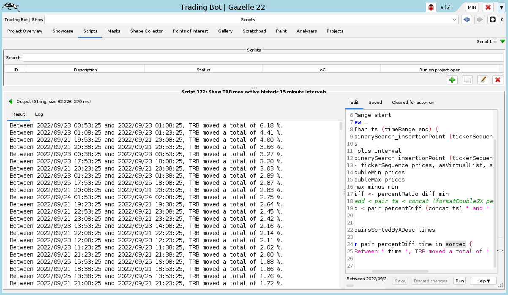The image size is (508, 295).
Task: Select the Cleared for auto-run tab
Action: pos(412,102)
